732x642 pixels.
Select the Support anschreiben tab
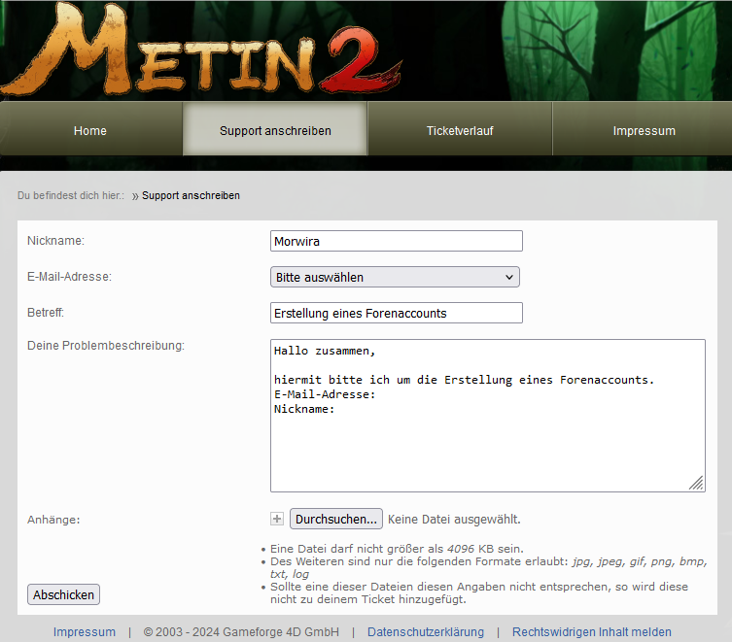click(275, 131)
